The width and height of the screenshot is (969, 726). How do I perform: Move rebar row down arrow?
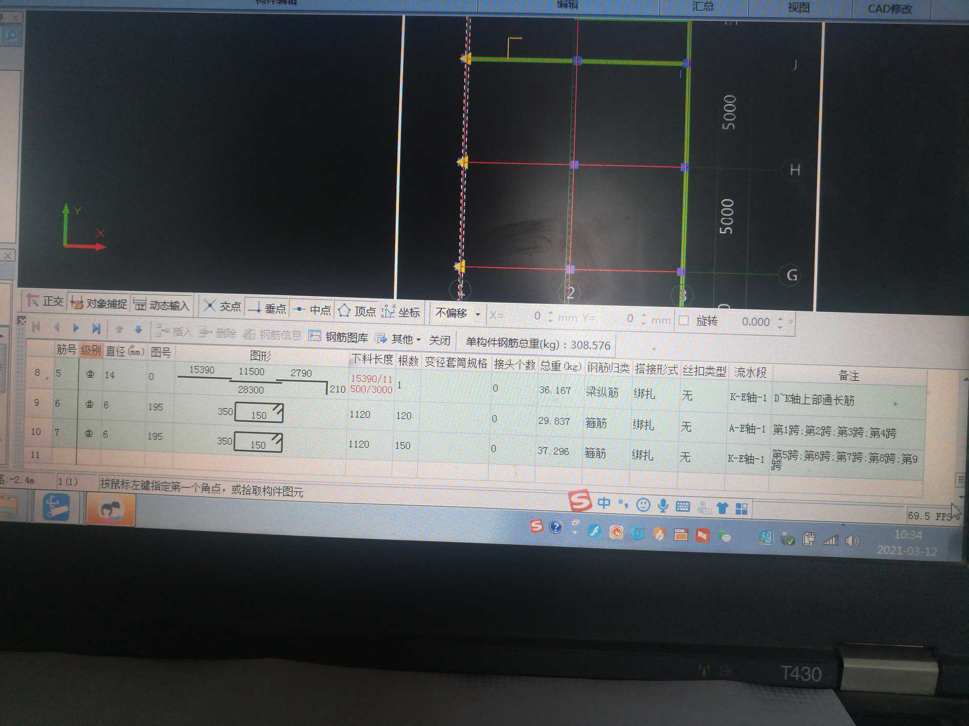tap(138, 330)
